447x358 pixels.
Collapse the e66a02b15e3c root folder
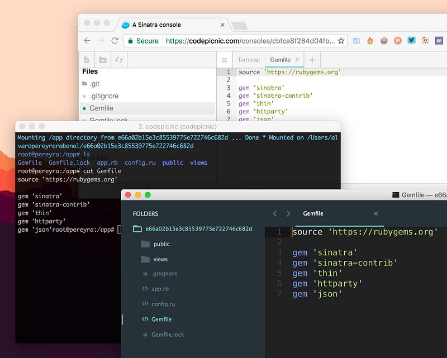[137, 229]
